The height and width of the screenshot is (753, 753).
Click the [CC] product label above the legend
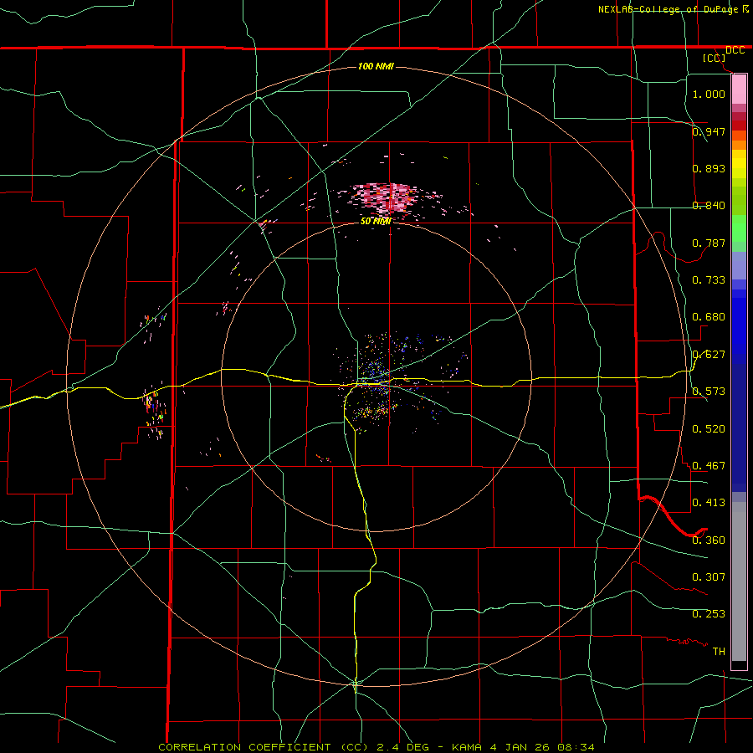[x=715, y=58]
